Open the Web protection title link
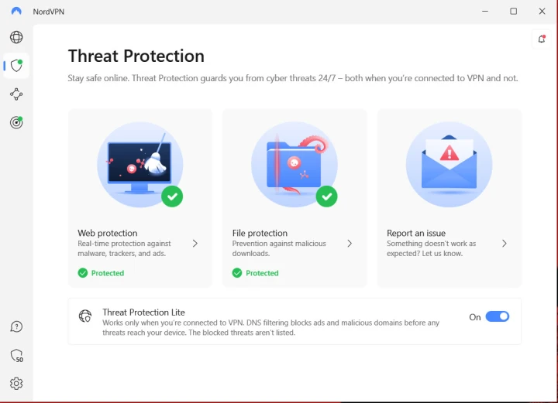 click(x=108, y=233)
